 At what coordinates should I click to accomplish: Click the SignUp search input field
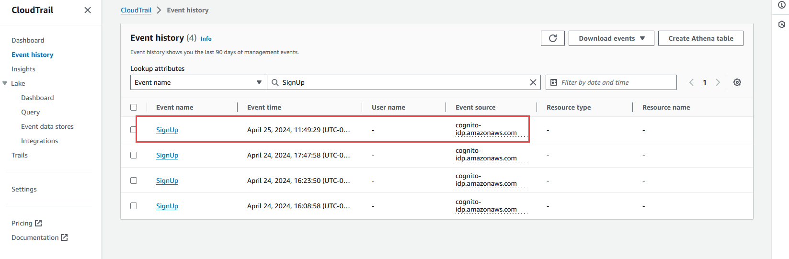[x=403, y=82]
